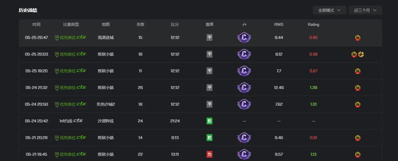Screen dimensions: 398x161
Task: Click the Rating column header
Action: pyautogui.click(x=314, y=24)
